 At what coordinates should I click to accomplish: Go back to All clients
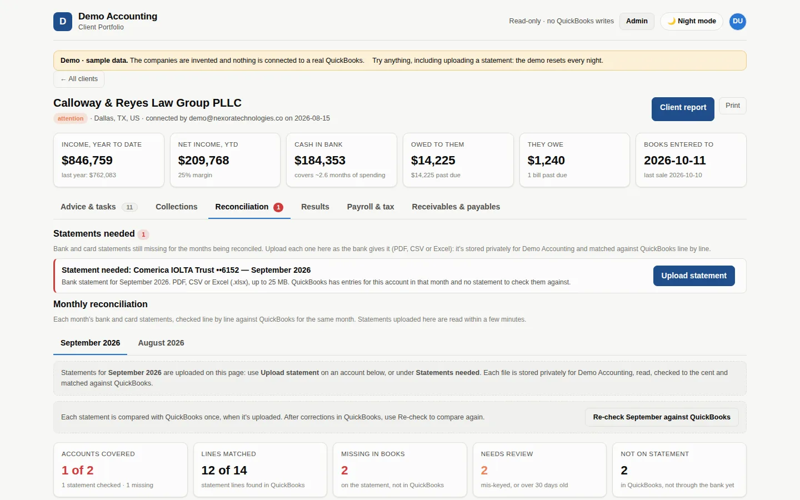(x=79, y=79)
